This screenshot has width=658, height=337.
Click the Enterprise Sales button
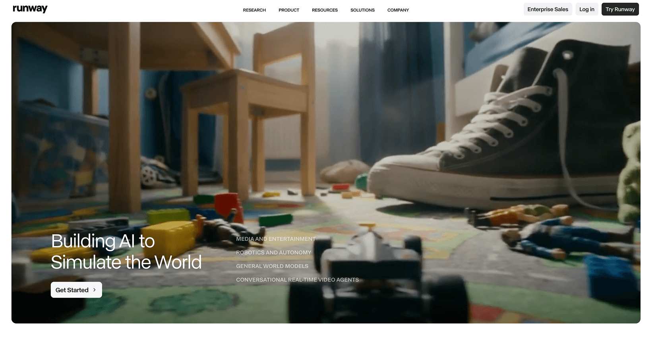pyautogui.click(x=548, y=9)
